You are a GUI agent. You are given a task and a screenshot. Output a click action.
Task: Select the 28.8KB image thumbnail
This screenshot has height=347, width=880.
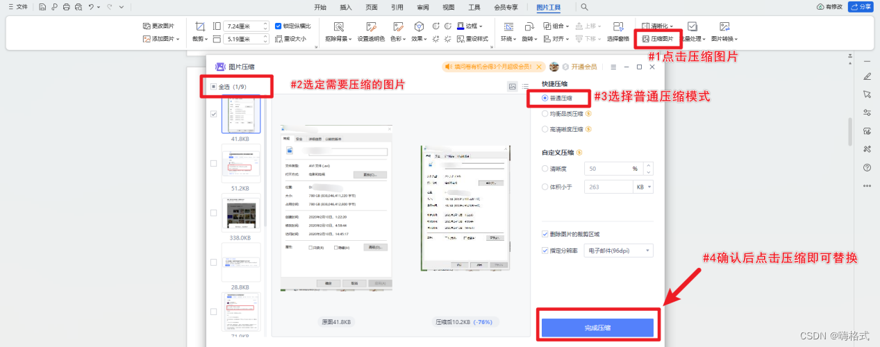point(241,262)
